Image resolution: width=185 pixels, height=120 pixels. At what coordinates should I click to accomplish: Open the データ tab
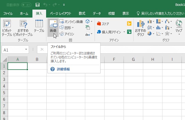tap(97, 13)
